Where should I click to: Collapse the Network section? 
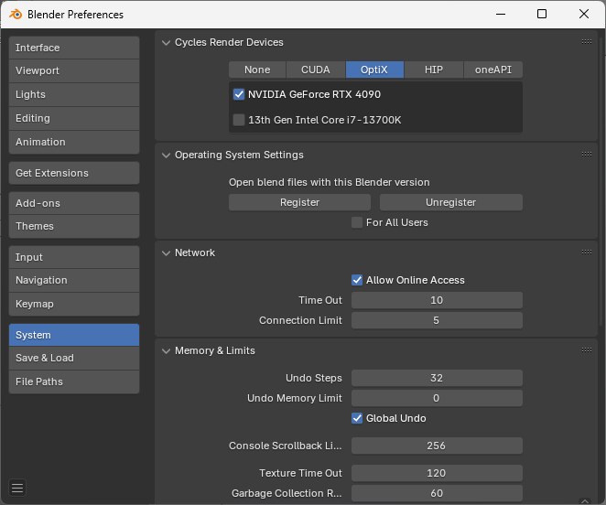(x=166, y=252)
